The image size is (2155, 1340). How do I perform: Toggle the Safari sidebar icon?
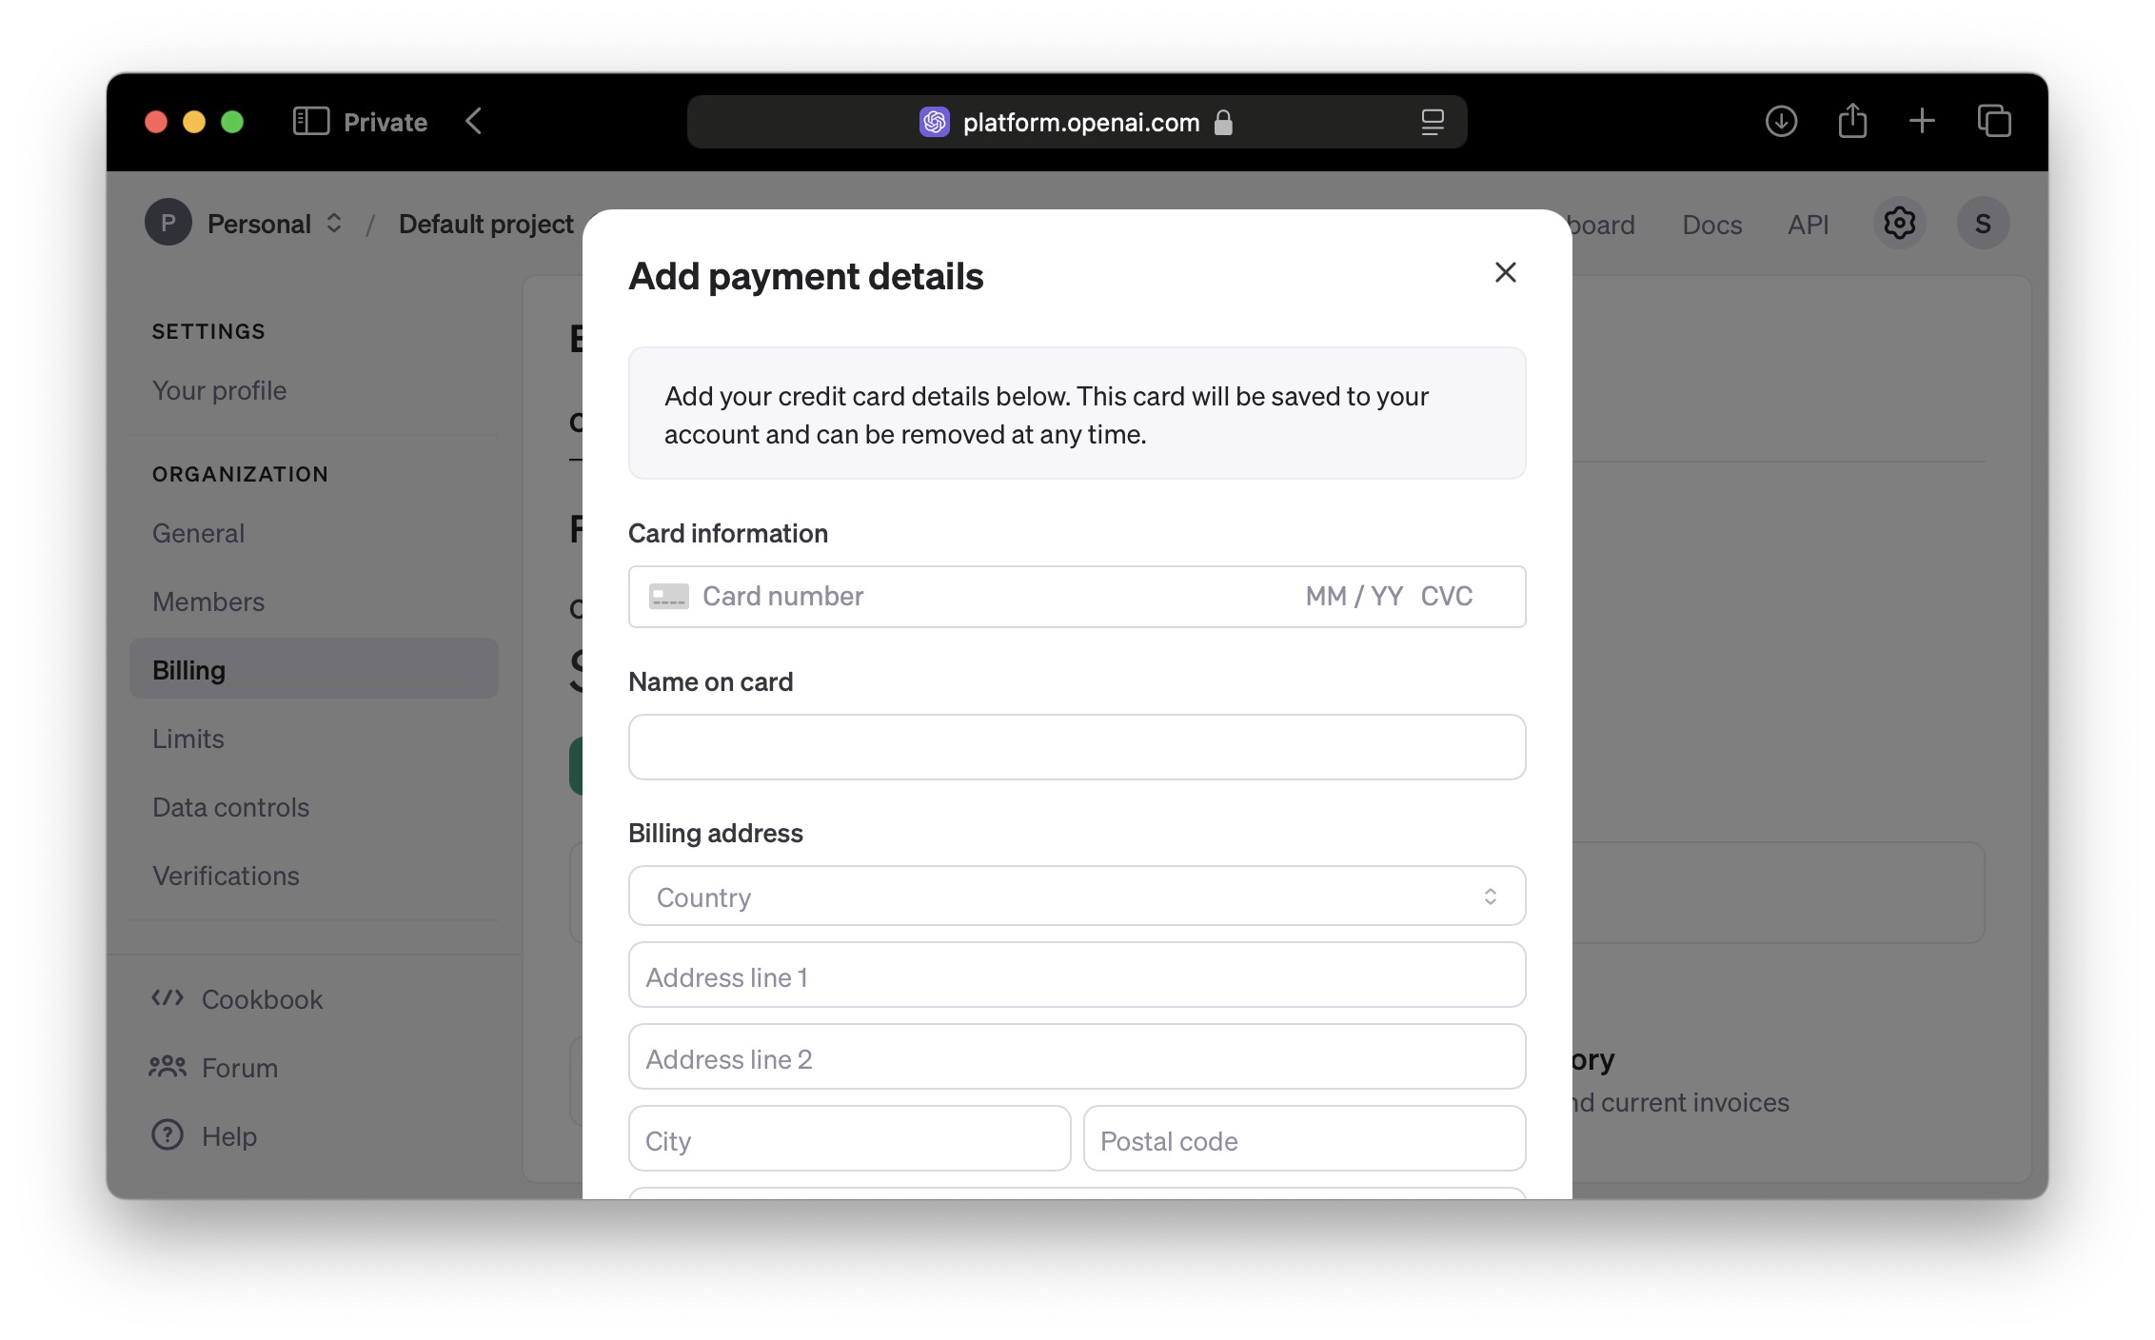(311, 122)
